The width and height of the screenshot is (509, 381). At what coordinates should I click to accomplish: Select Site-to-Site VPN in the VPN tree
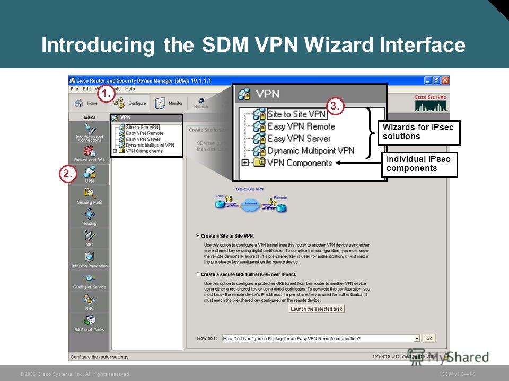click(142, 128)
